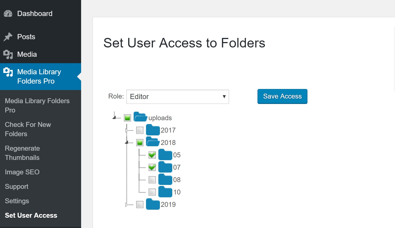Screen dimensions: 395x228
Task: Go to the Settings menu item
Action: (x=17, y=201)
